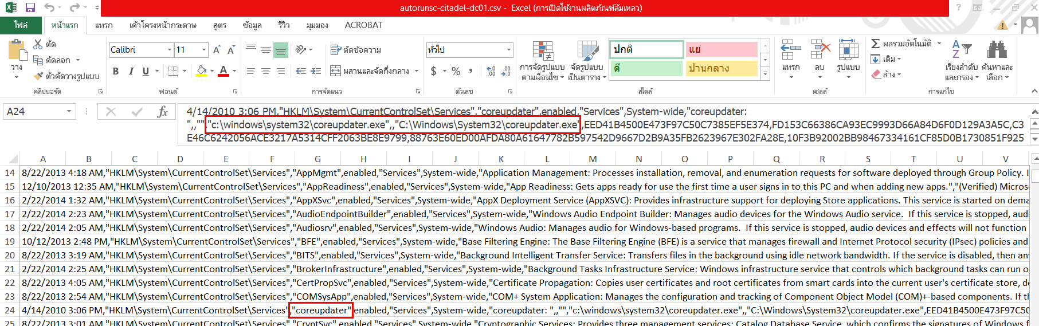
Task: Open the green File tab
Action: click(21, 25)
